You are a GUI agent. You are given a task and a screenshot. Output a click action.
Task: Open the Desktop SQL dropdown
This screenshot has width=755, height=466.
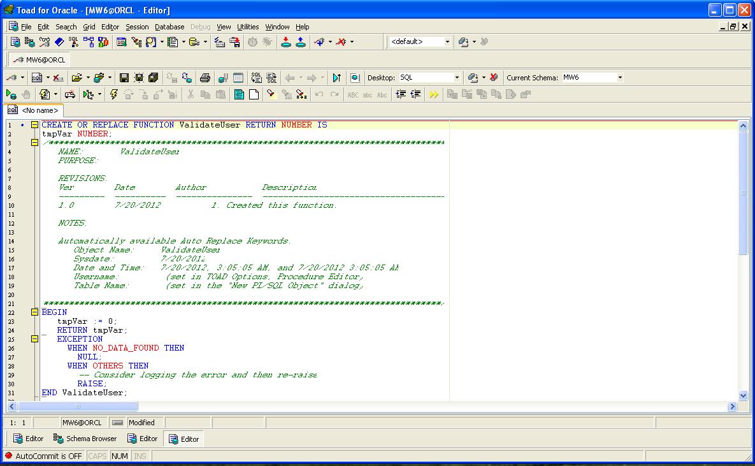point(457,78)
